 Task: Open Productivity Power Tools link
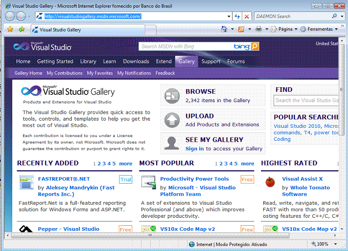[194, 179]
